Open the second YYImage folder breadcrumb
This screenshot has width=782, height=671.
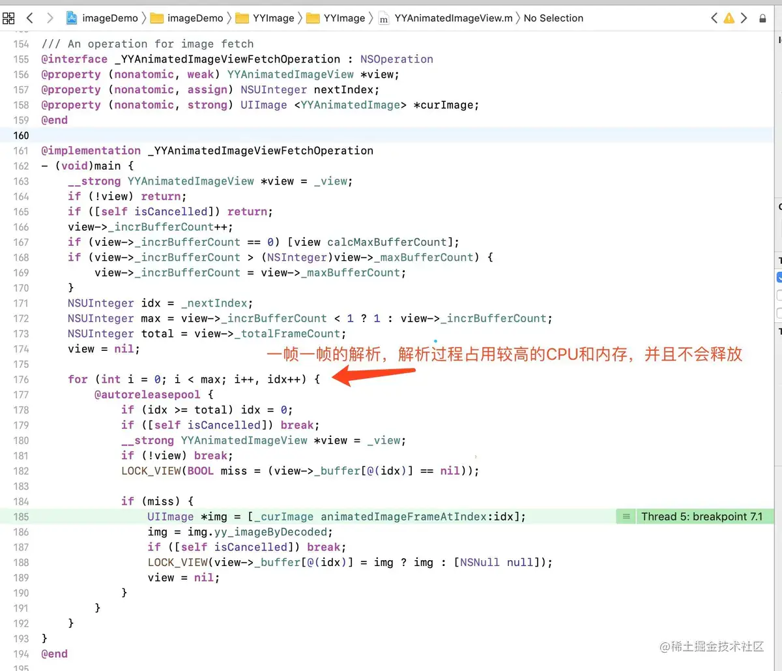(336, 18)
